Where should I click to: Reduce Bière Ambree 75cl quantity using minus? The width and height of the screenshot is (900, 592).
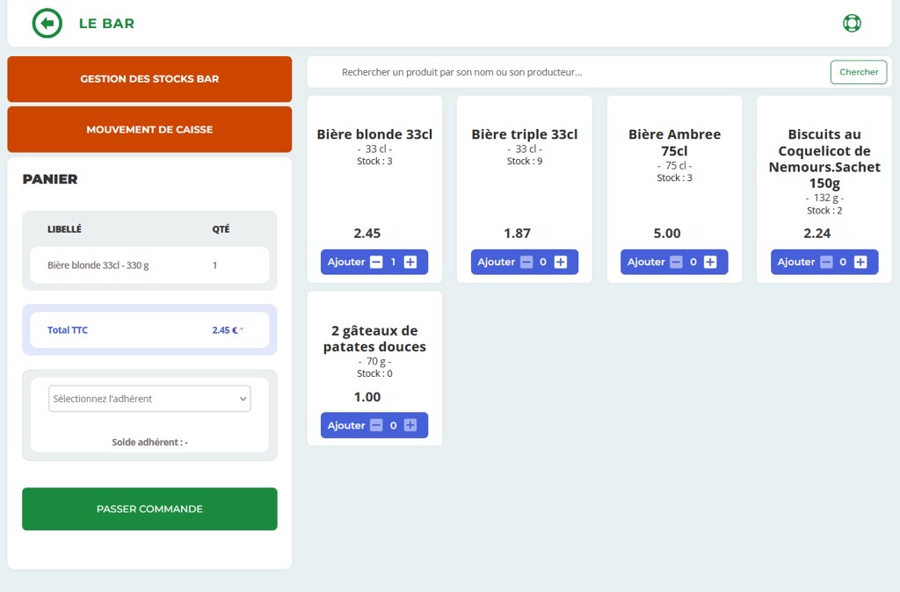coord(676,262)
